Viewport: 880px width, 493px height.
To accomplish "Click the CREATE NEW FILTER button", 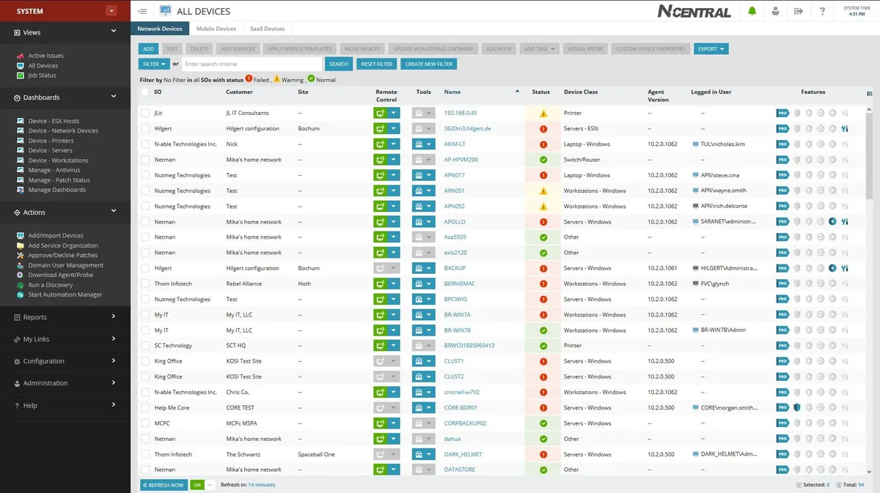I will click(x=430, y=64).
